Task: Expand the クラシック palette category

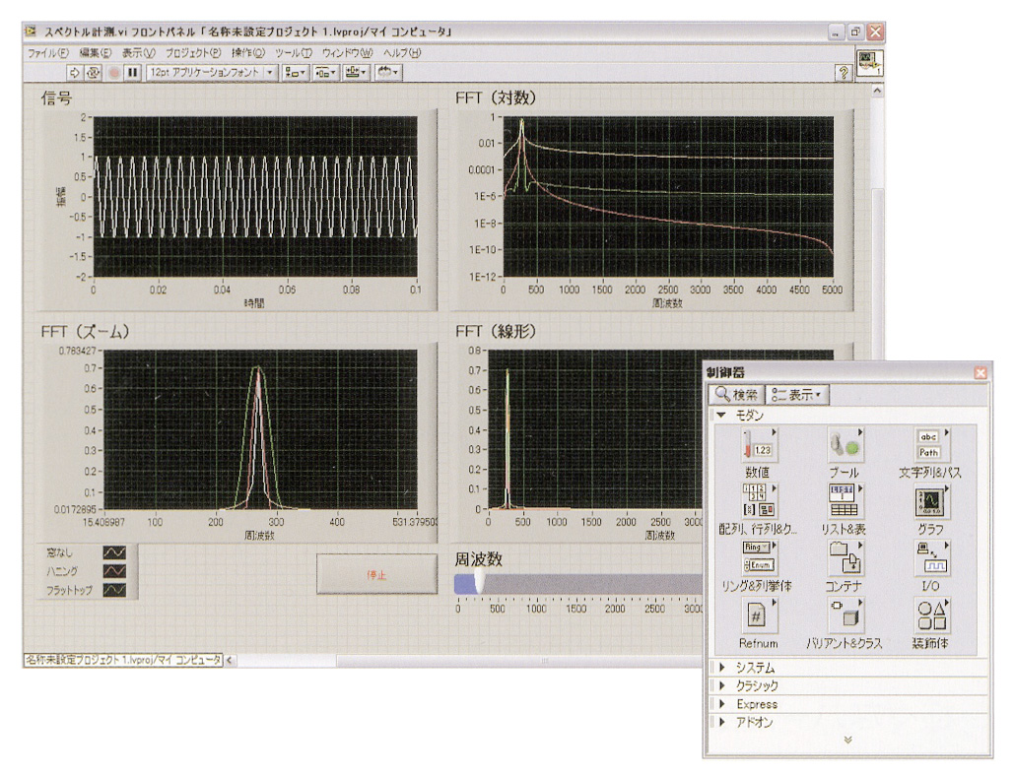Action: [721, 685]
